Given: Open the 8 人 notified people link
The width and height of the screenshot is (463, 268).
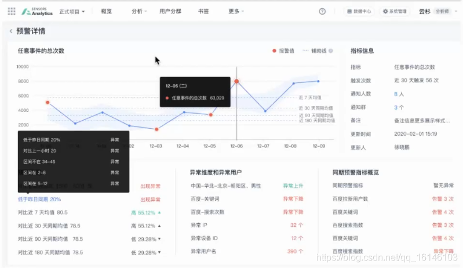Looking at the screenshot, I should (x=399, y=94).
